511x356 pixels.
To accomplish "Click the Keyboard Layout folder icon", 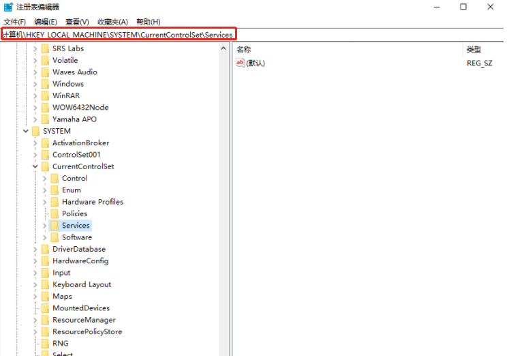I will click(45, 284).
